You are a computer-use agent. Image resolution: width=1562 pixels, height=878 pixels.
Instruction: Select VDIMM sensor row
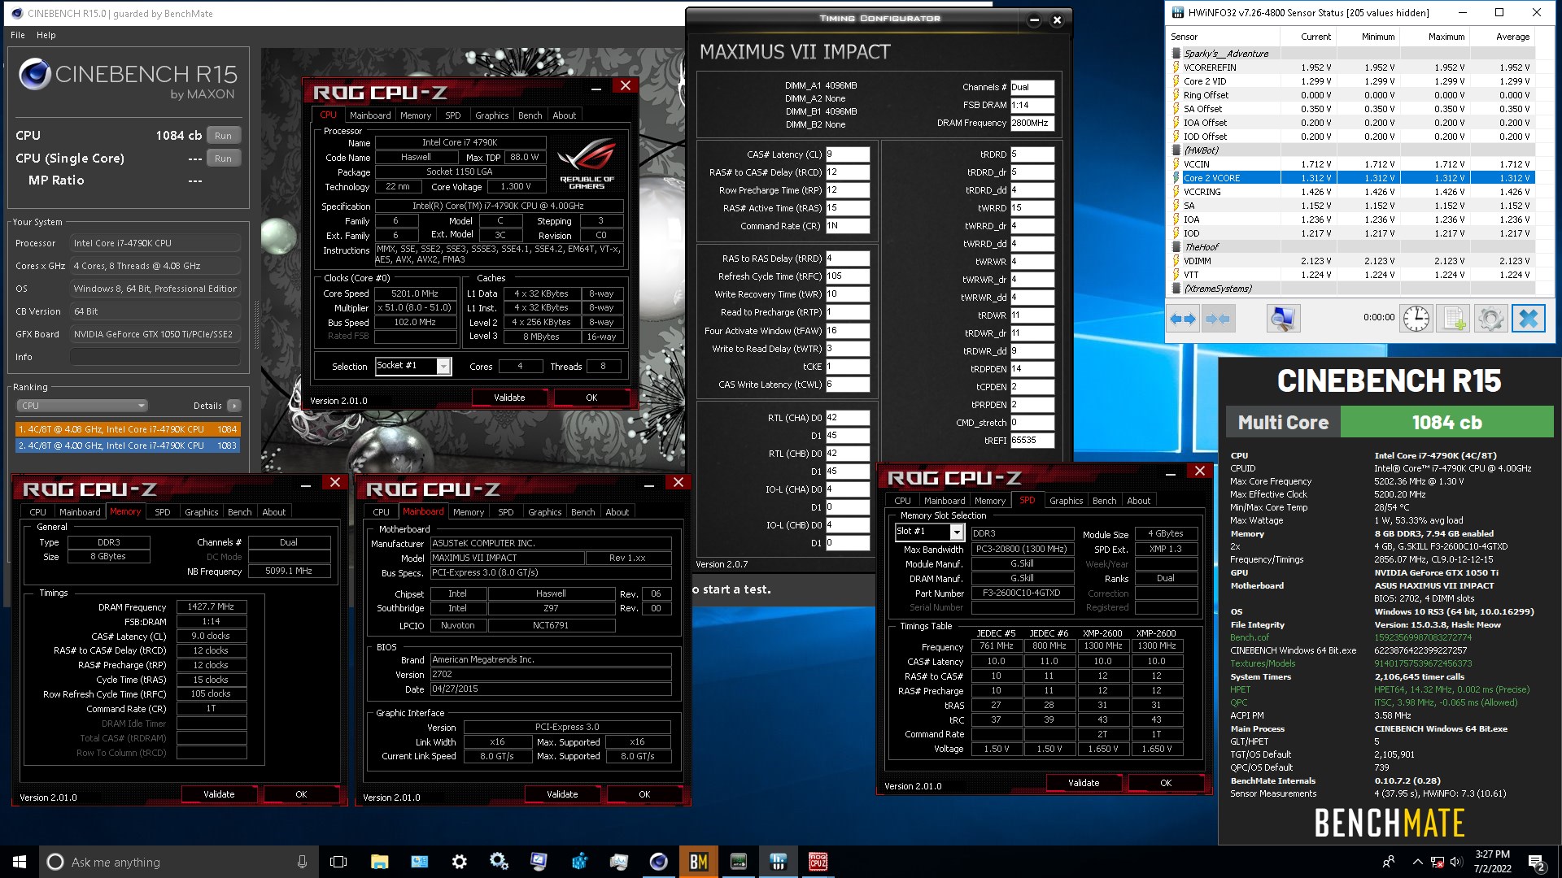tap(1352, 261)
